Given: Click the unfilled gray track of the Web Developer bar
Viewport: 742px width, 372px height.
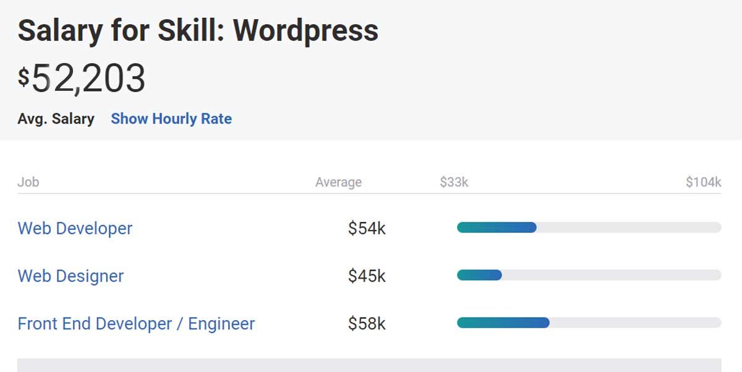Looking at the screenshot, I should coord(628,227).
